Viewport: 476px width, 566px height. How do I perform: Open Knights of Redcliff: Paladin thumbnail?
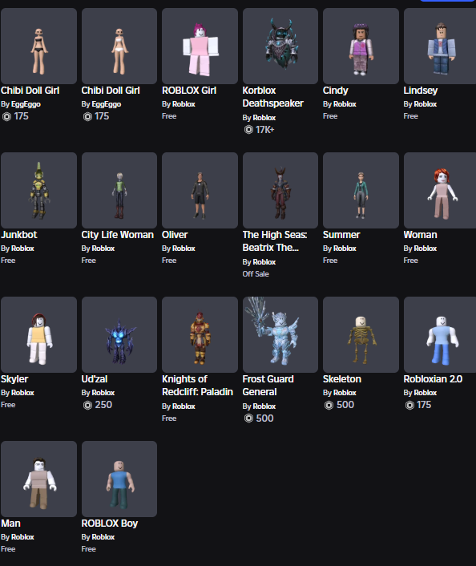pos(200,334)
